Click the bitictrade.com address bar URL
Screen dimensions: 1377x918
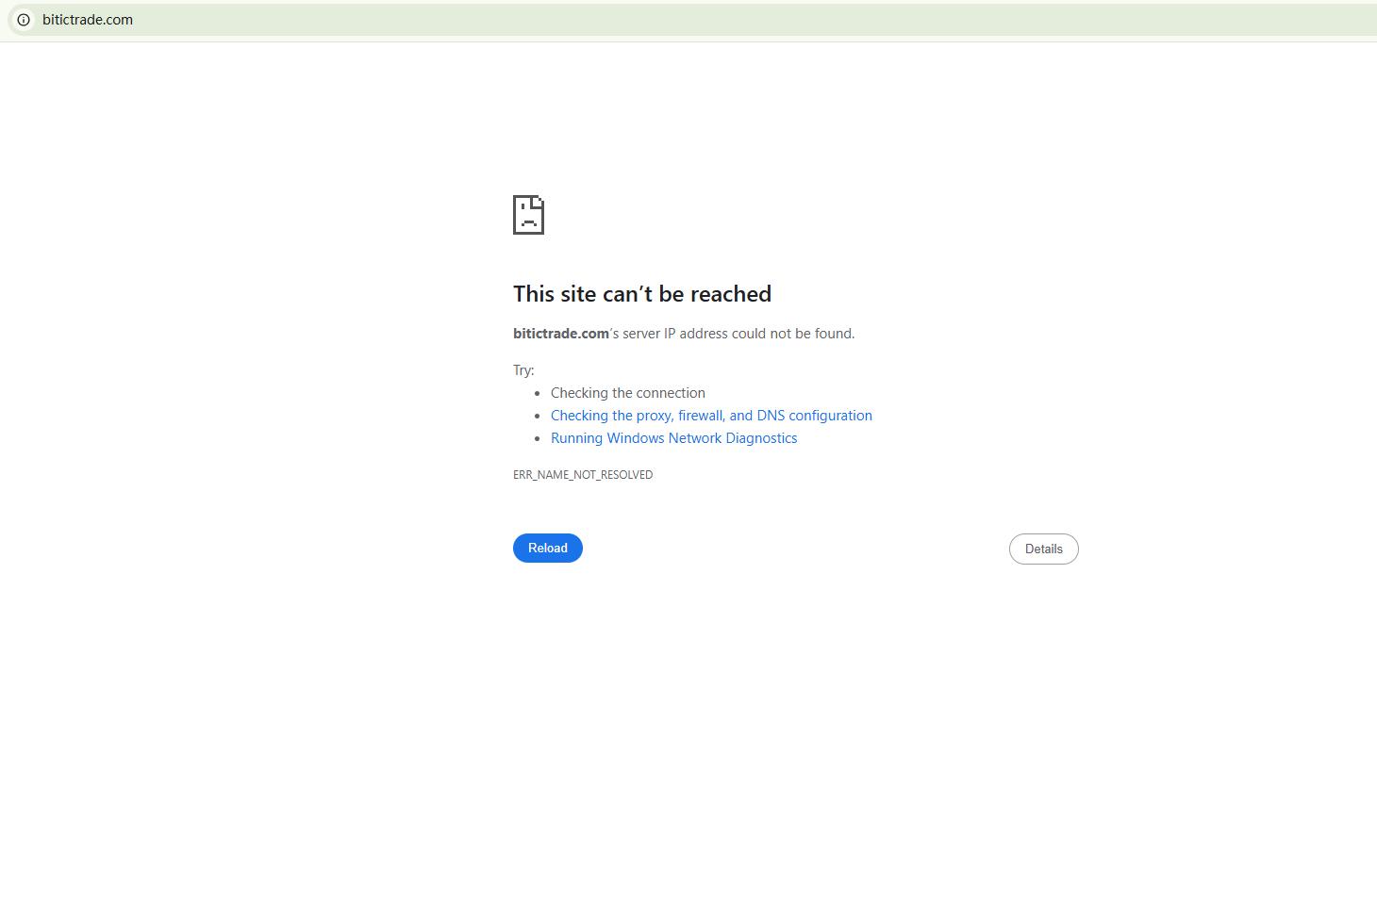coord(88,20)
